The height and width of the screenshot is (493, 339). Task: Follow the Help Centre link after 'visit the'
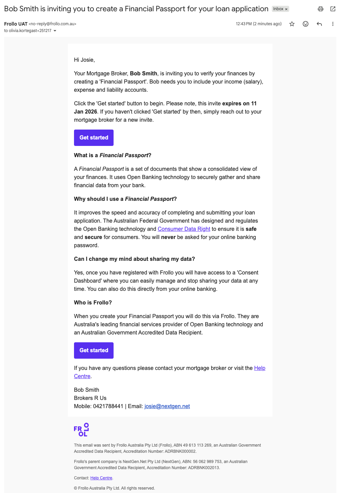pos(260,368)
